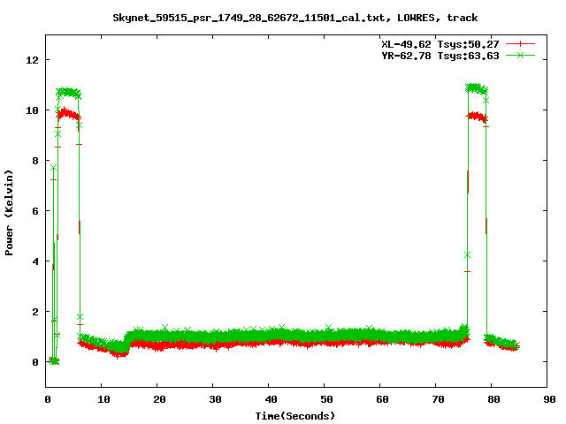This screenshot has width=566, height=424.
Task: Click the Power (Kelvin) y-axis label
Action: pyautogui.click(x=9, y=213)
